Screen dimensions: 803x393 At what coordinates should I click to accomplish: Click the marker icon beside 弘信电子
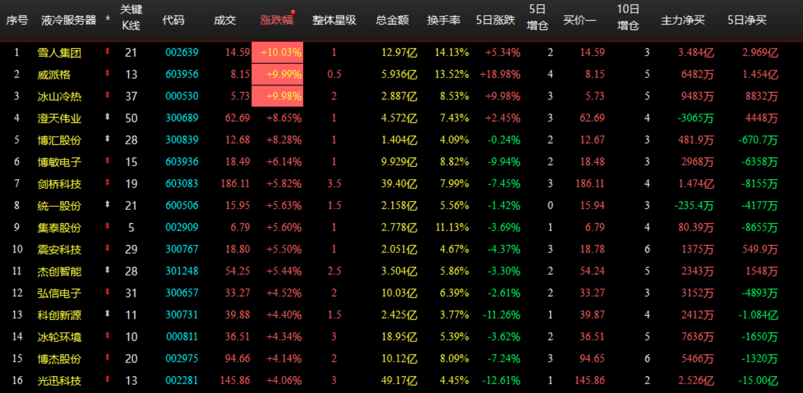coord(107,292)
